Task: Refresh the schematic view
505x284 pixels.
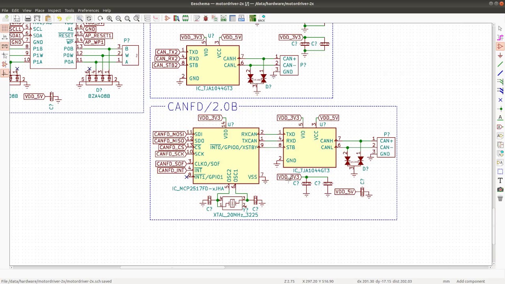Action: tap(100, 18)
